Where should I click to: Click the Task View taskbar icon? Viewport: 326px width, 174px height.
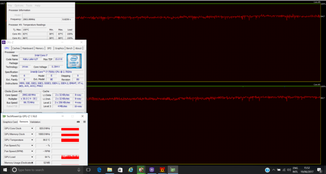(88, 170)
